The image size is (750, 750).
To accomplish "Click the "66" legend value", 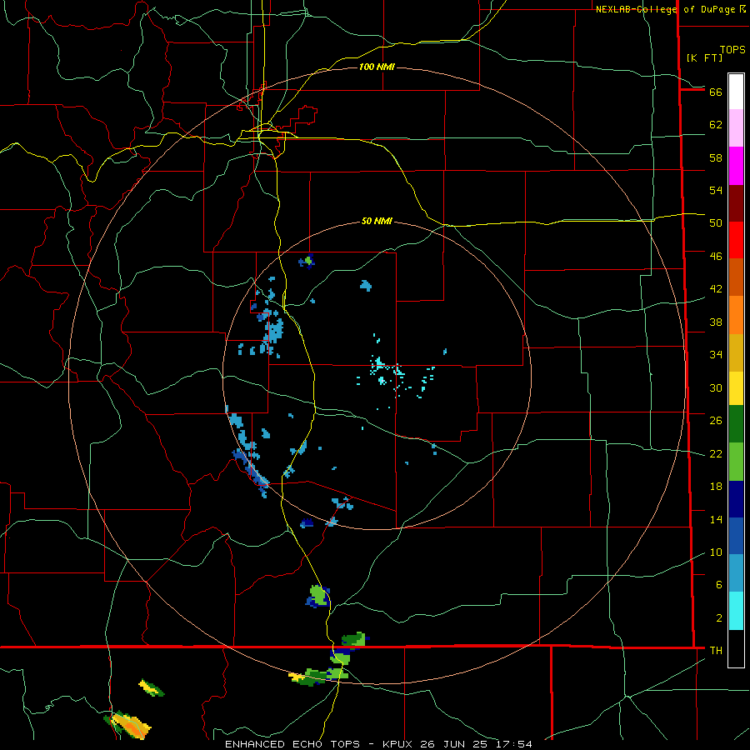I will [x=716, y=92].
